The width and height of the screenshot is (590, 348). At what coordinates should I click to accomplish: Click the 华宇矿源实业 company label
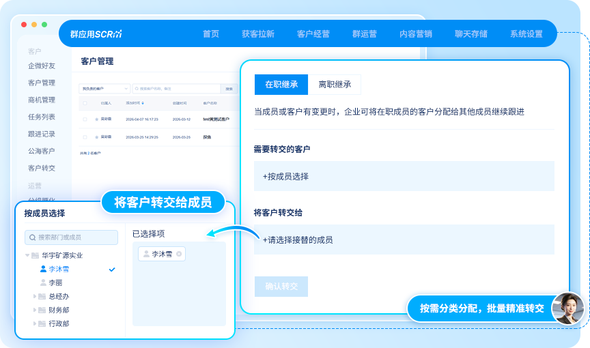click(62, 256)
